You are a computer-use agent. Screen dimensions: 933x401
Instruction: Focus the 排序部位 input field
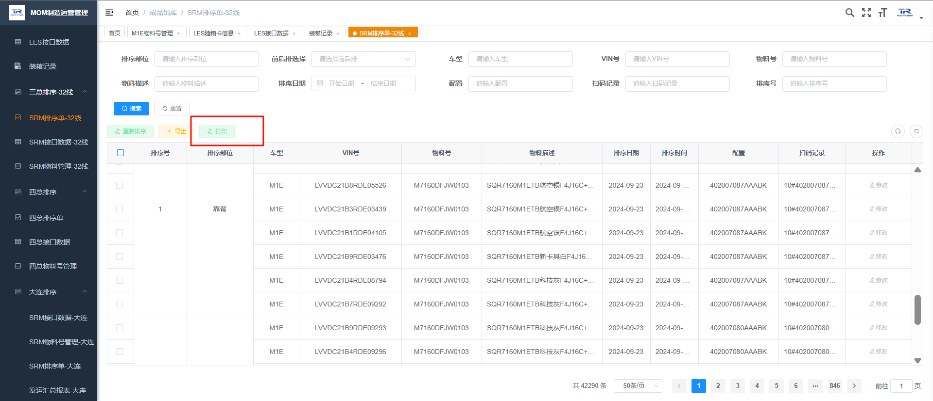207,59
